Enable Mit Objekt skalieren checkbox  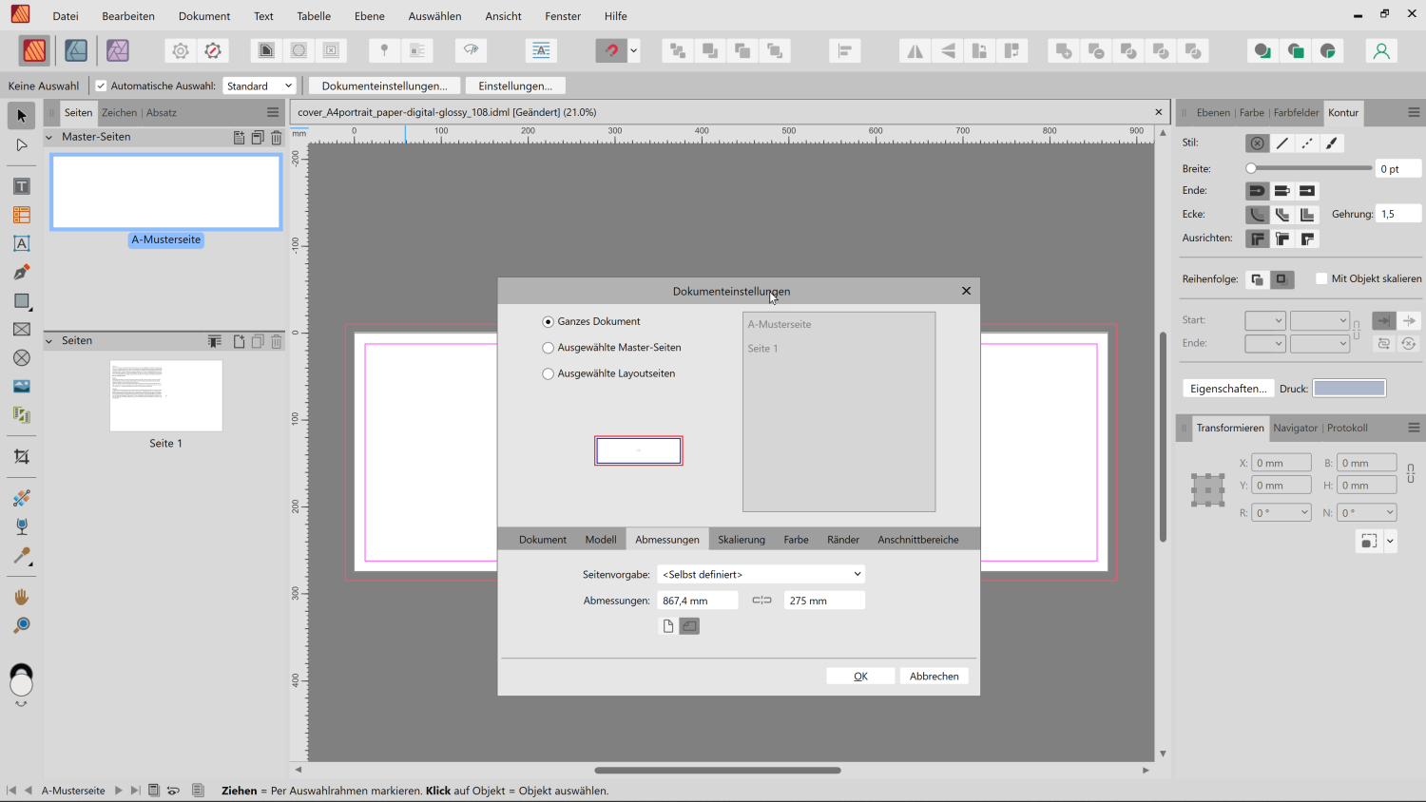pyautogui.click(x=1321, y=278)
